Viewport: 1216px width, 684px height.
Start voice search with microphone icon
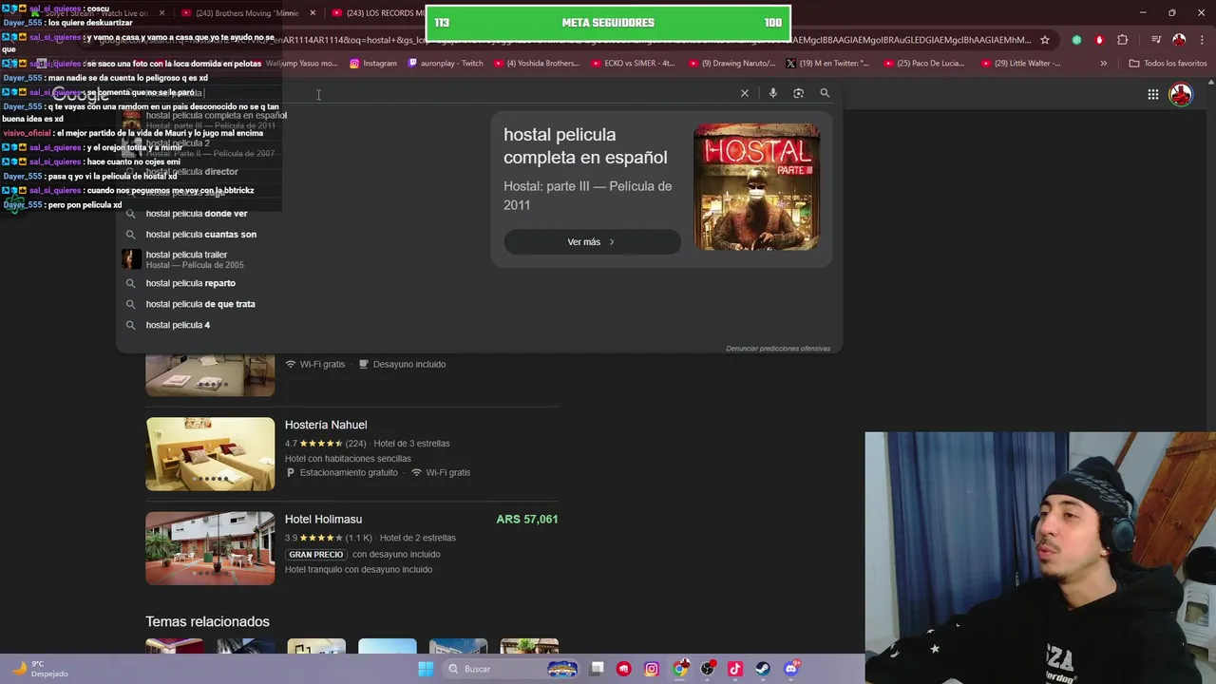pyautogui.click(x=773, y=93)
